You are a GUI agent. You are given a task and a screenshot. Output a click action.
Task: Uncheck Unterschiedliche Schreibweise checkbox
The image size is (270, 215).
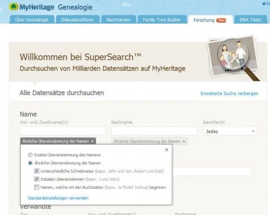[x=37, y=171]
